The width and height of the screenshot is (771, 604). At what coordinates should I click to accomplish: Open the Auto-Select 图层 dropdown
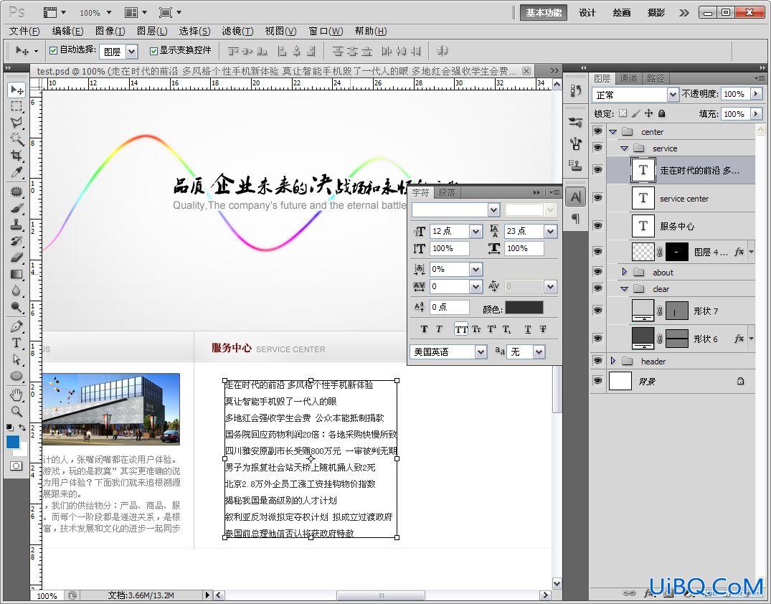click(131, 51)
